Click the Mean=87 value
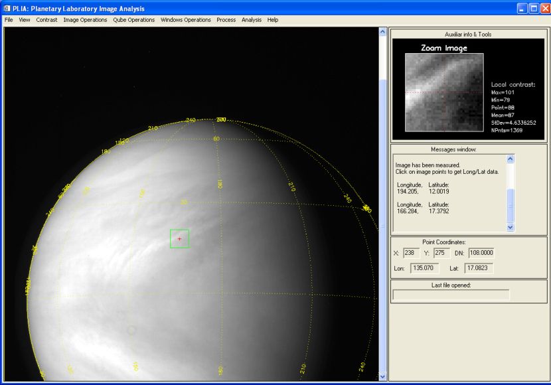The image size is (551, 385). (503, 116)
